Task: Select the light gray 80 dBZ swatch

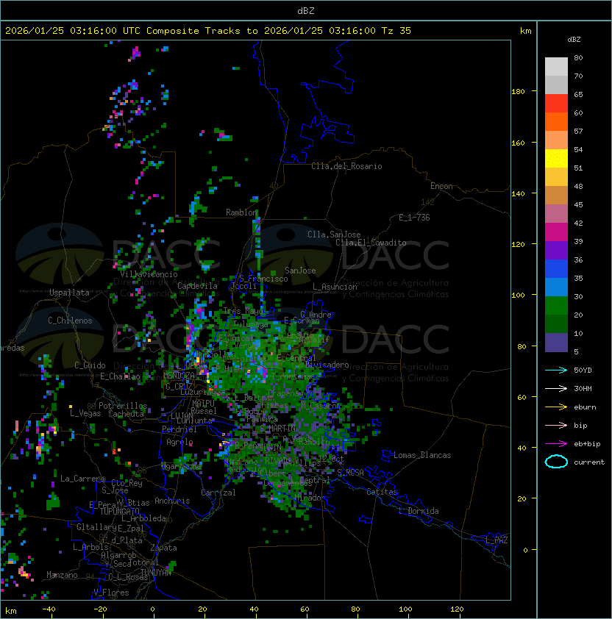Action: point(556,66)
